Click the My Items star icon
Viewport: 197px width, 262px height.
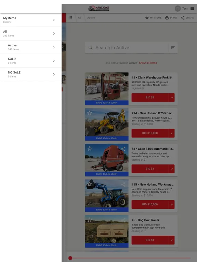tap(147, 18)
